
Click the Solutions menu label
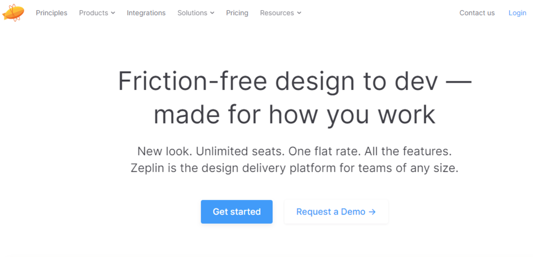coord(192,13)
